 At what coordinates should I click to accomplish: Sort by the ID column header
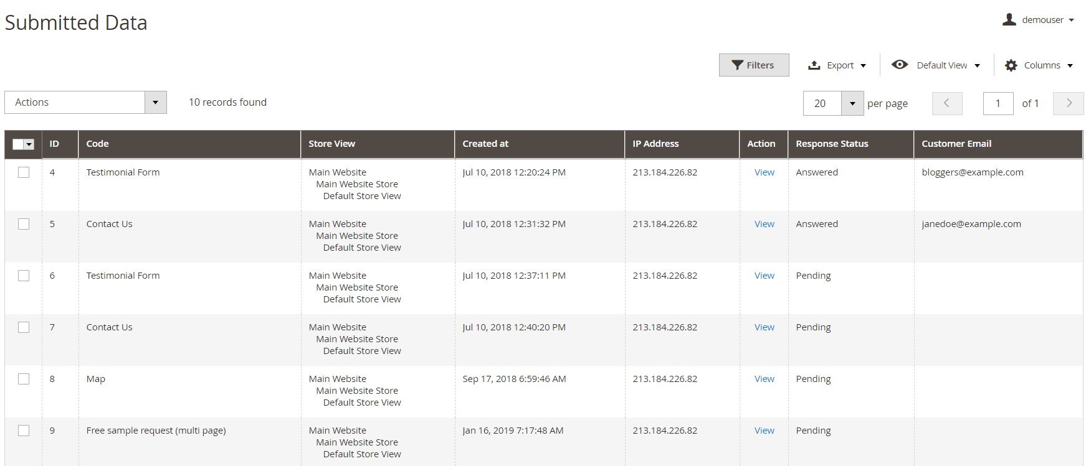pyautogui.click(x=60, y=144)
